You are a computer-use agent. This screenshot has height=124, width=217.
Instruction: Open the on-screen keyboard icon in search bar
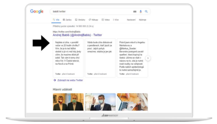click(135, 12)
